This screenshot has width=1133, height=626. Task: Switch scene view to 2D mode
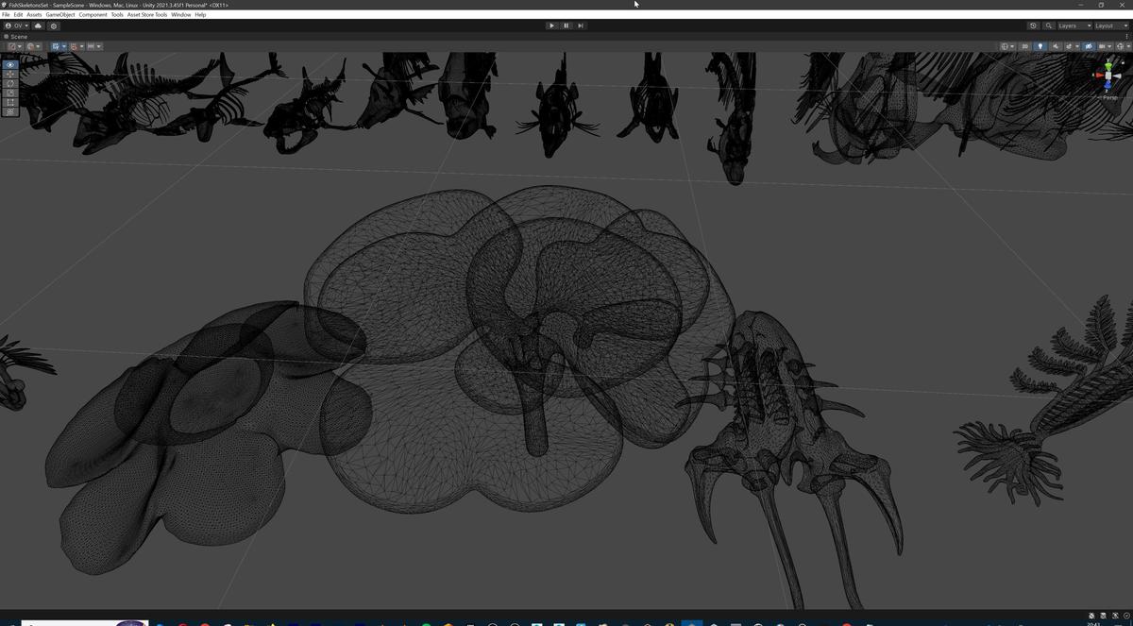(x=1025, y=45)
